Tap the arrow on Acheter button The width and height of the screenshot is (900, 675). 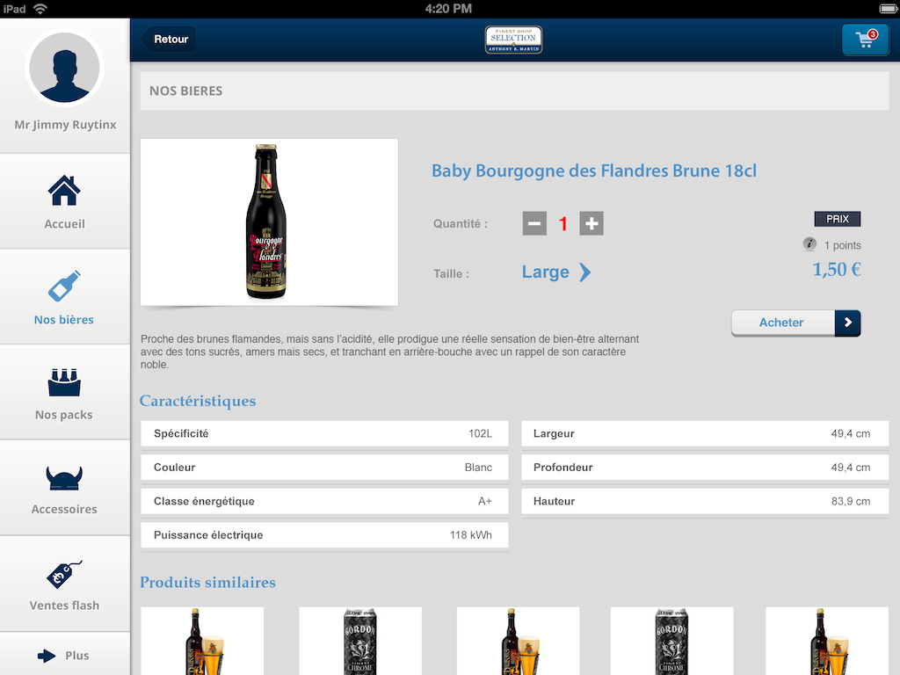848,323
